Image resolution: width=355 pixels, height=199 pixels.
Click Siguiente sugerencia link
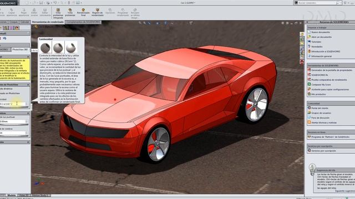345,191
